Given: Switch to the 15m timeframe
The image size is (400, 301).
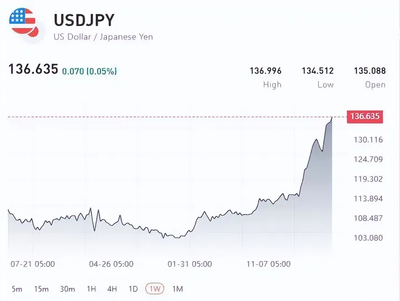Looking at the screenshot, I should click(x=41, y=289).
